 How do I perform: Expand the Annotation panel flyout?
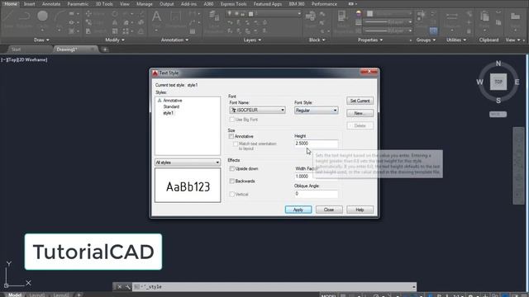[174, 40]
